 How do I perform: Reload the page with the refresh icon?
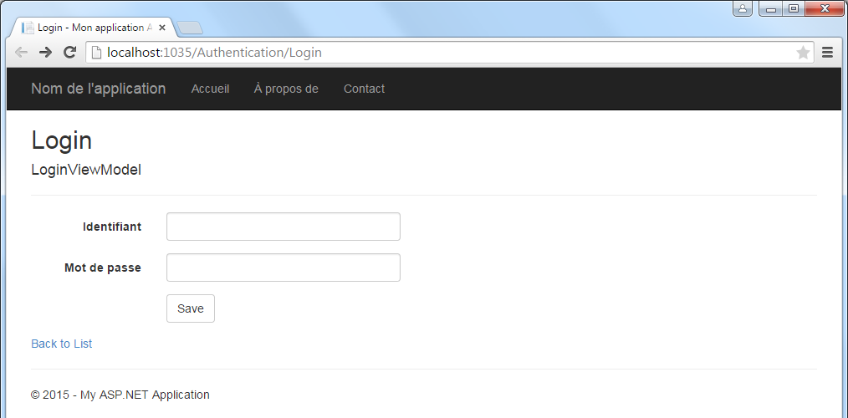pyautogui.click(x=69, y=53)
